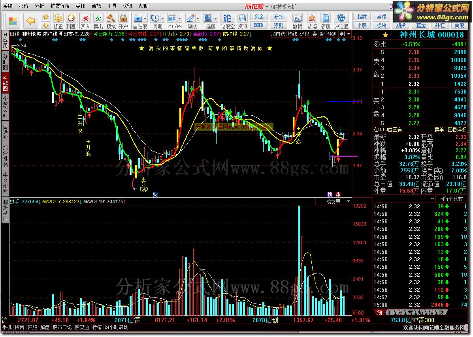Click the 15:00 trade row with 2846

[x=420, y=305]
